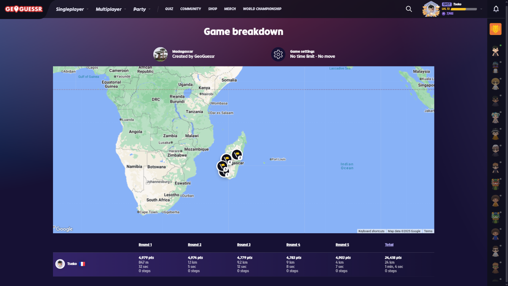Click the level XP progress bar
This screenshot has width=508, height=286.
[x=464, y=9]
